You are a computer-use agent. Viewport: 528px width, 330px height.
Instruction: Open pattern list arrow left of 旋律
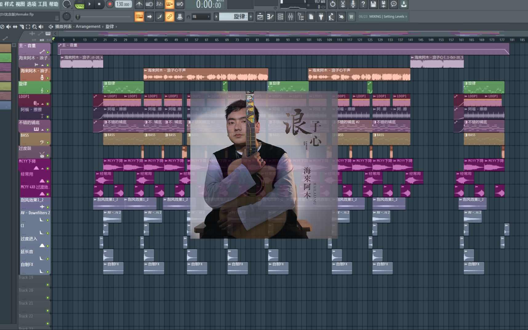pyautogui.click(x=216, y=17)
